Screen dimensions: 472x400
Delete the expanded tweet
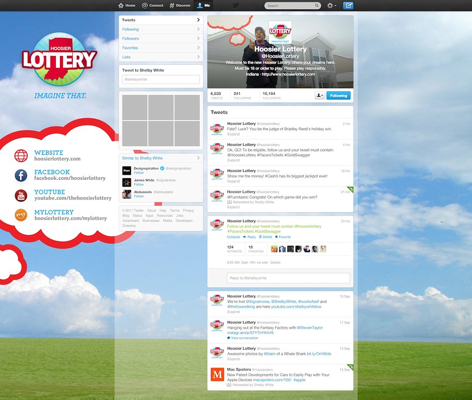tap(265, 237)
